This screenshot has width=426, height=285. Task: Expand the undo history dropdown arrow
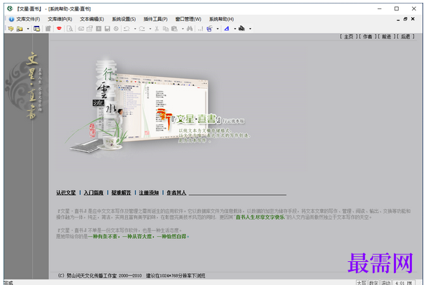coord(135,29)
